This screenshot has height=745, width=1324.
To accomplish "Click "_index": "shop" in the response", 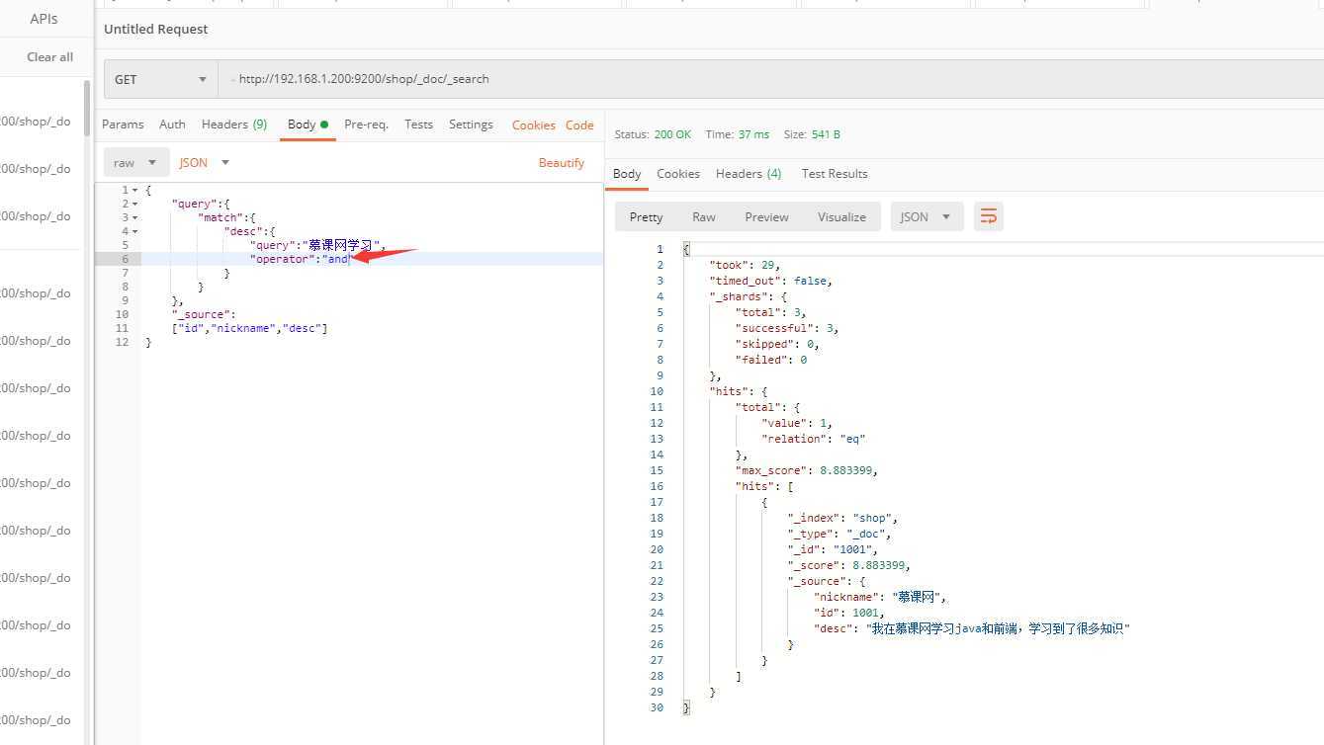I will point(843,518).
